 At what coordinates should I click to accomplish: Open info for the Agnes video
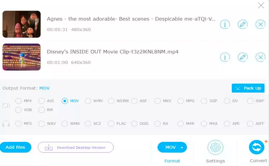pos(225,24)
